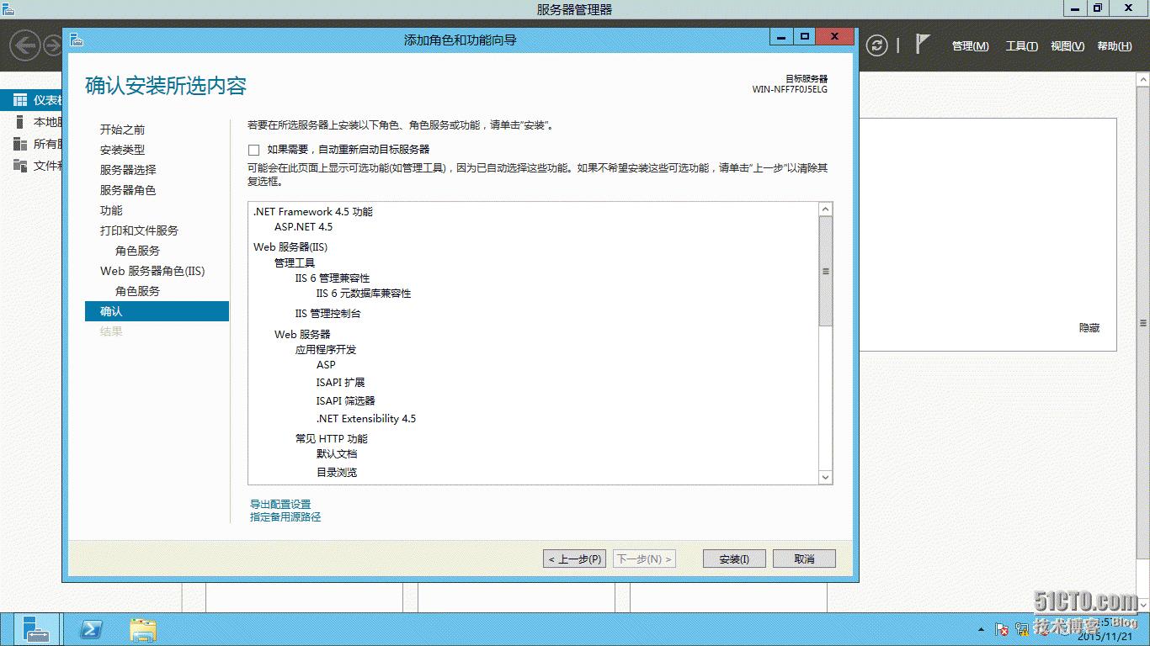Click the Server Manager taskbar icon
Viewport: 1150px width, 646px height.
click(x=36, y=629)
